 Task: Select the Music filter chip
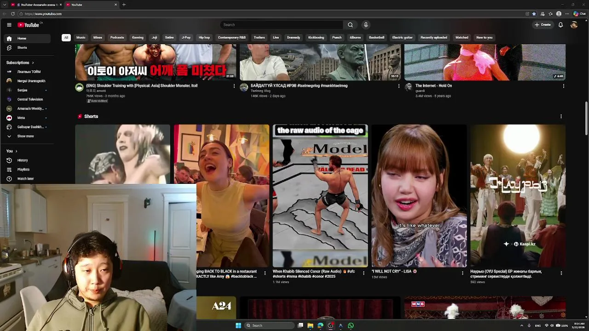[x=81, y=38]
